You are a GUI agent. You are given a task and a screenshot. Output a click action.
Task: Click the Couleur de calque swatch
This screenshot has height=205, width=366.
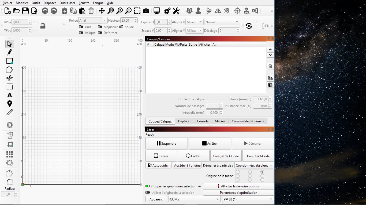(214, 99)
